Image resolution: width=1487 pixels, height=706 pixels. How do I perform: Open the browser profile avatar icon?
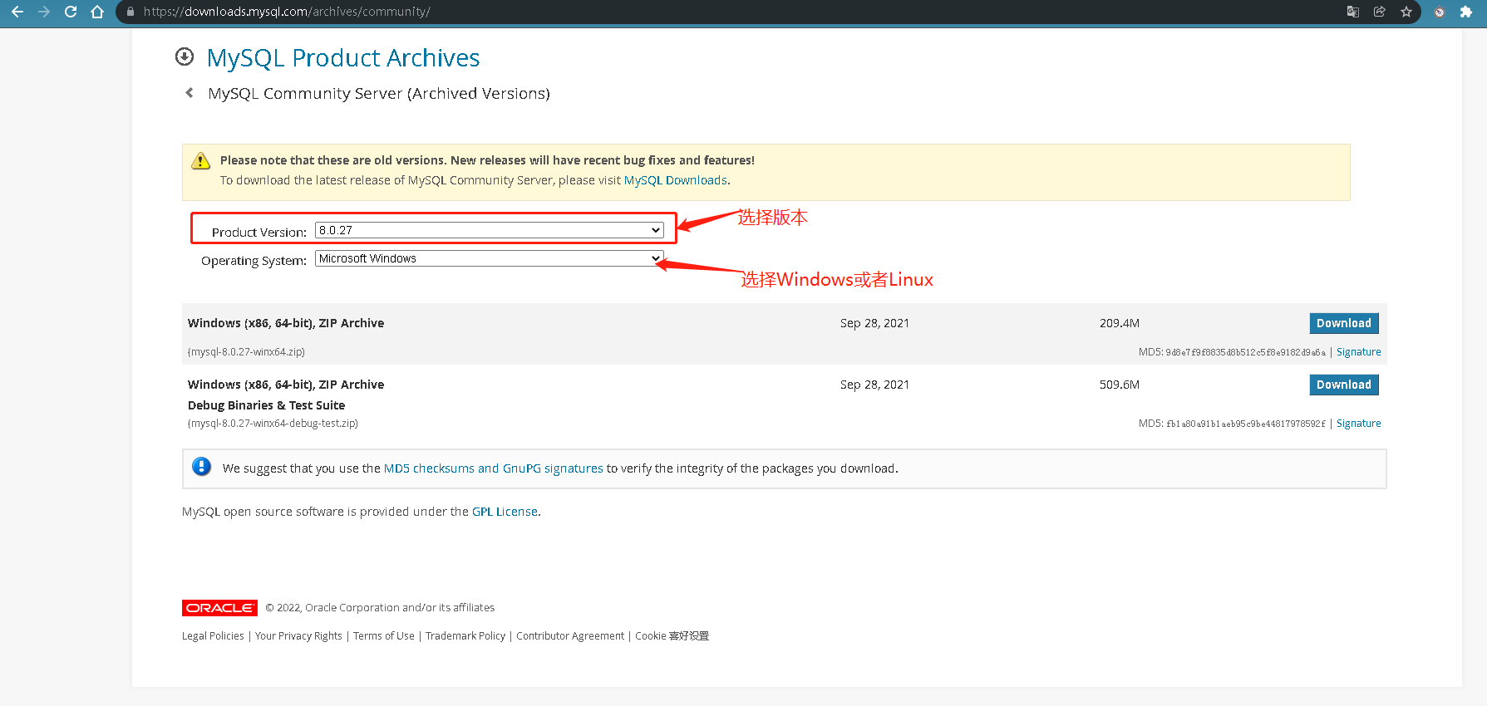1440,12
